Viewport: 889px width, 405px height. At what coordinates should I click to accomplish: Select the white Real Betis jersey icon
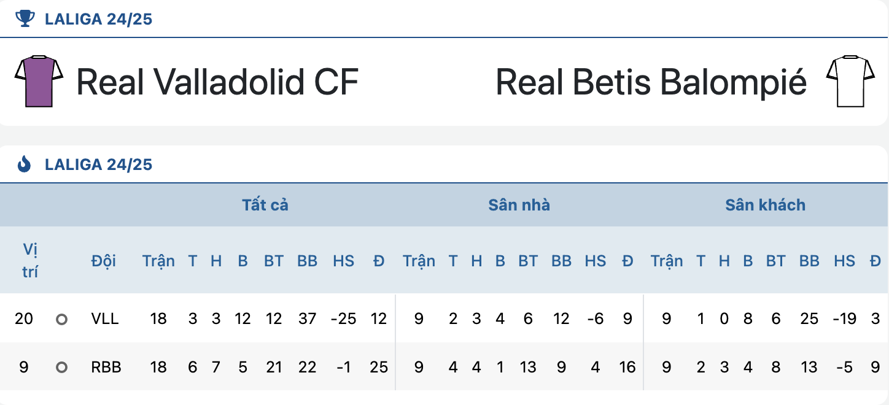(x=850, y=82)
